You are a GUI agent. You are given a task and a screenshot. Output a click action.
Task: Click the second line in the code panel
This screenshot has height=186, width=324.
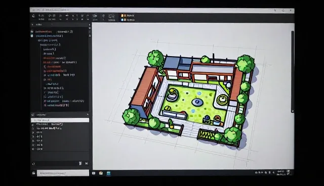(49, 36)
